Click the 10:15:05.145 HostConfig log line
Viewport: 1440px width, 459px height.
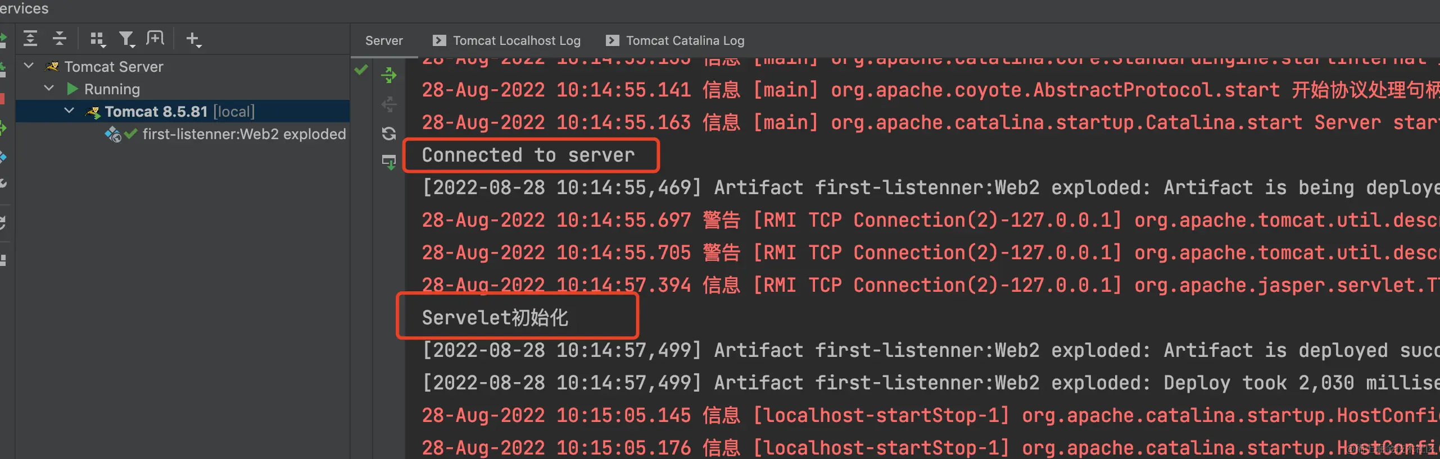[931, 415]
